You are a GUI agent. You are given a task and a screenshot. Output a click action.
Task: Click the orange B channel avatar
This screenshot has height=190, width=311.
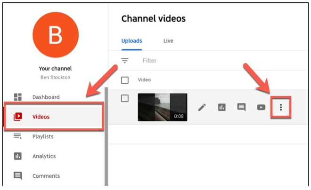point(56,35)
